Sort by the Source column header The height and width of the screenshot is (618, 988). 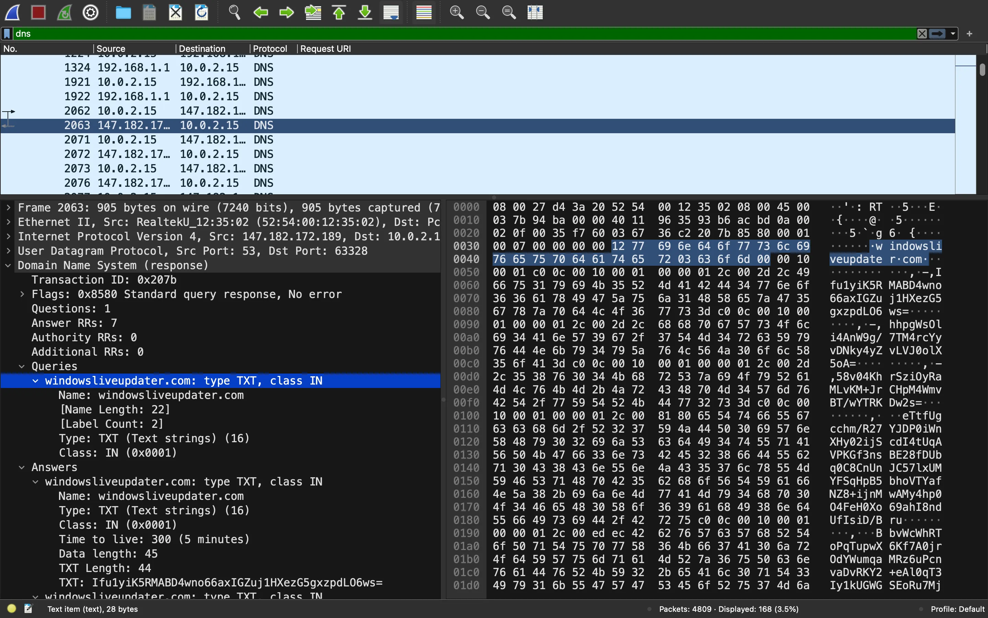(x=135, y=49)
